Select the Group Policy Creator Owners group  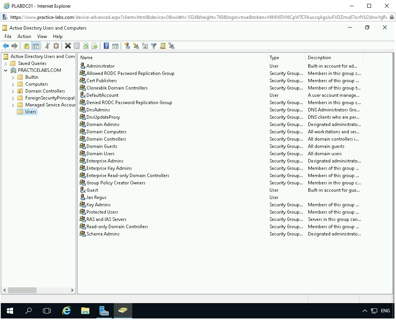(116, 183)
